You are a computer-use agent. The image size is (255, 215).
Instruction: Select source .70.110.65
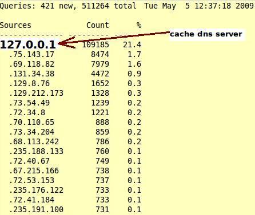31,123
